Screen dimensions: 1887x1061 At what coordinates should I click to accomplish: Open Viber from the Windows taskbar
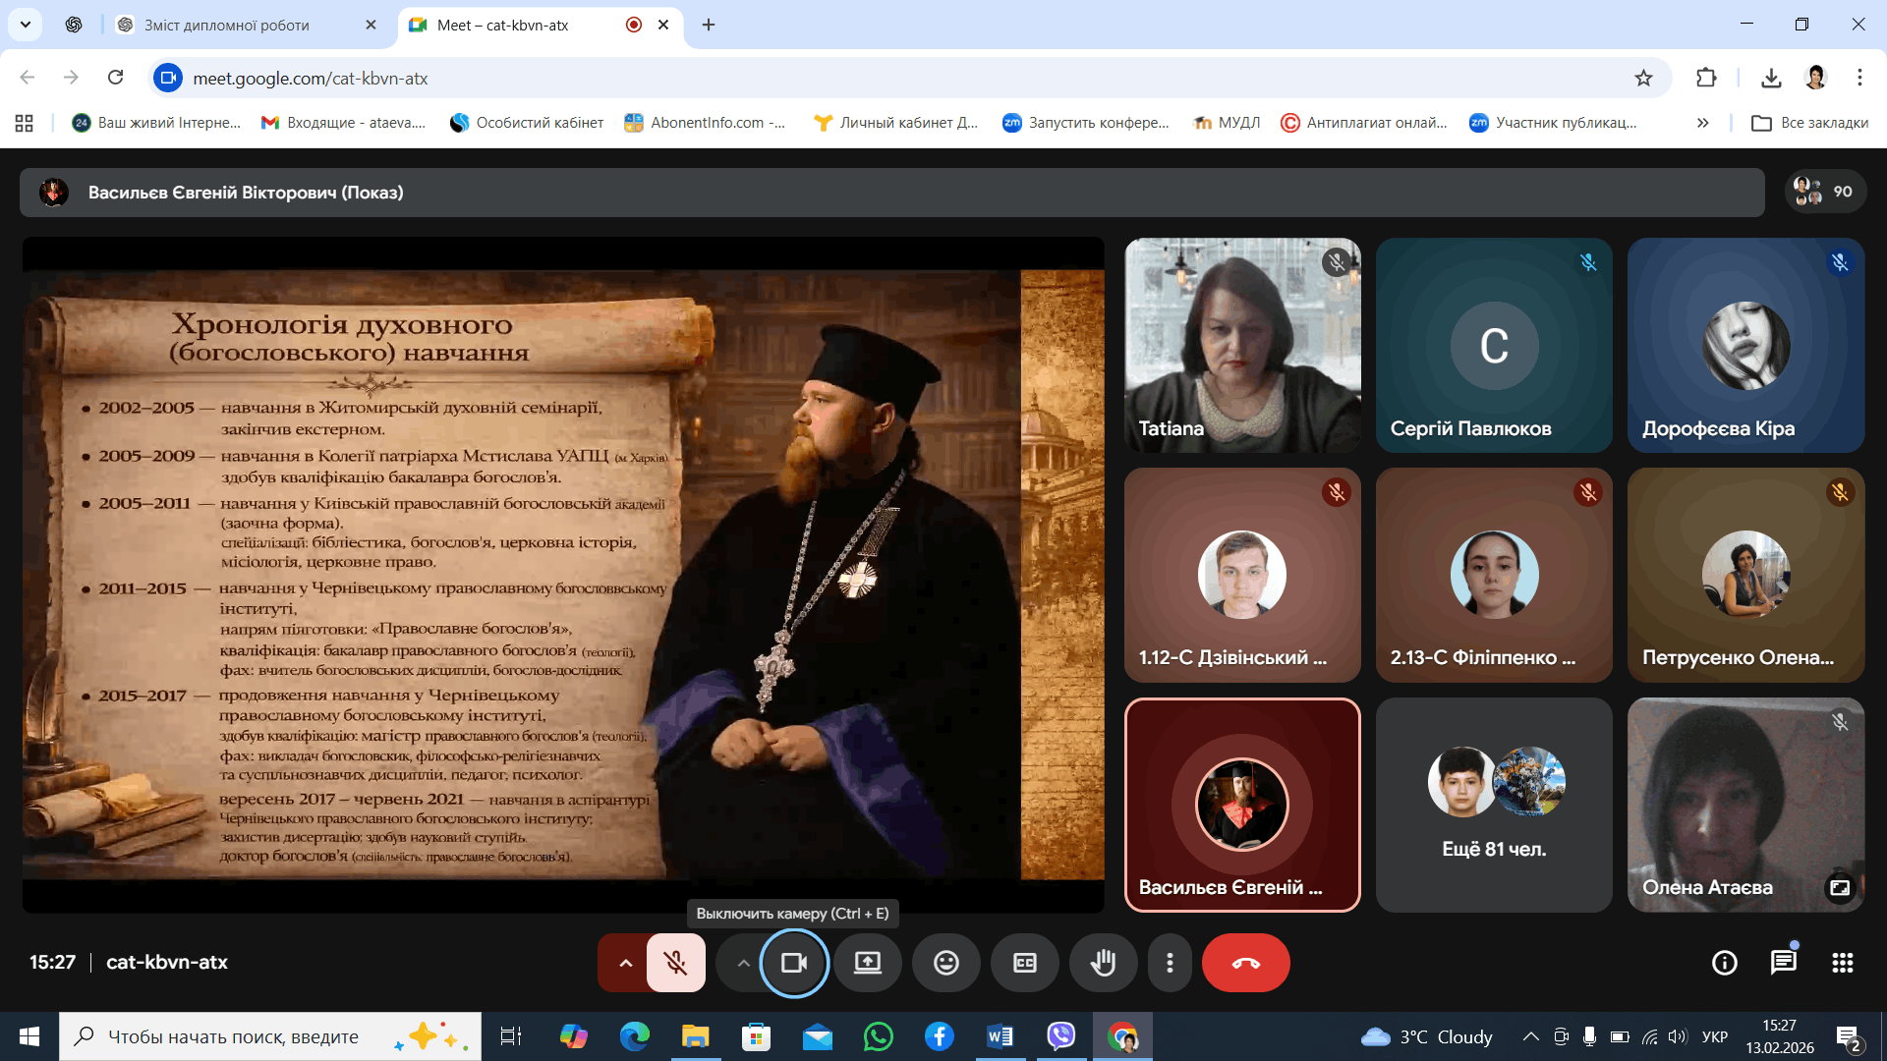coord(1060,1036)
